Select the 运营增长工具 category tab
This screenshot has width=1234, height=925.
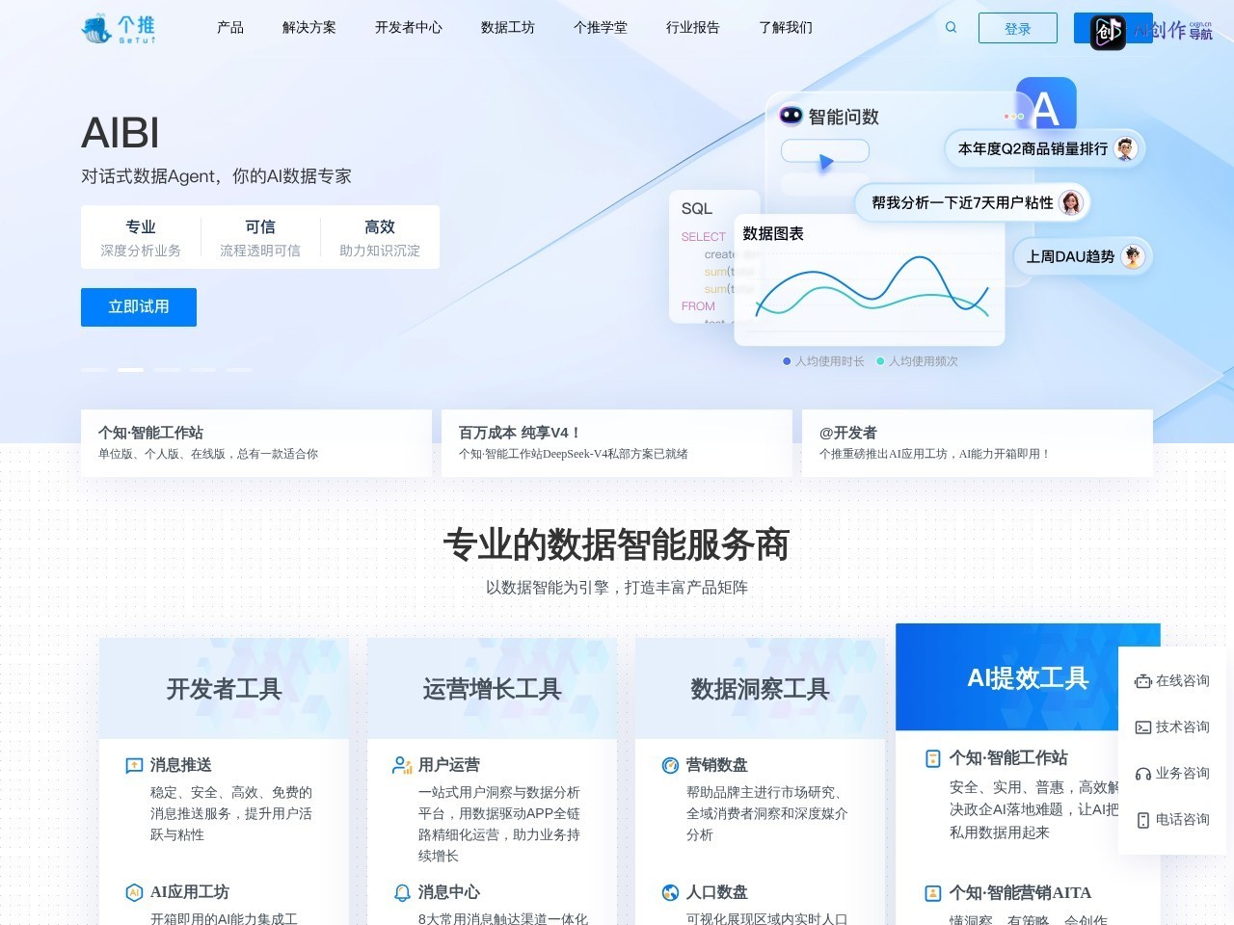pyautogui.click(x=492, y=689)
